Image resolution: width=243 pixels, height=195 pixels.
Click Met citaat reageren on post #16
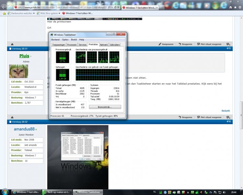[x=209, y=117]
